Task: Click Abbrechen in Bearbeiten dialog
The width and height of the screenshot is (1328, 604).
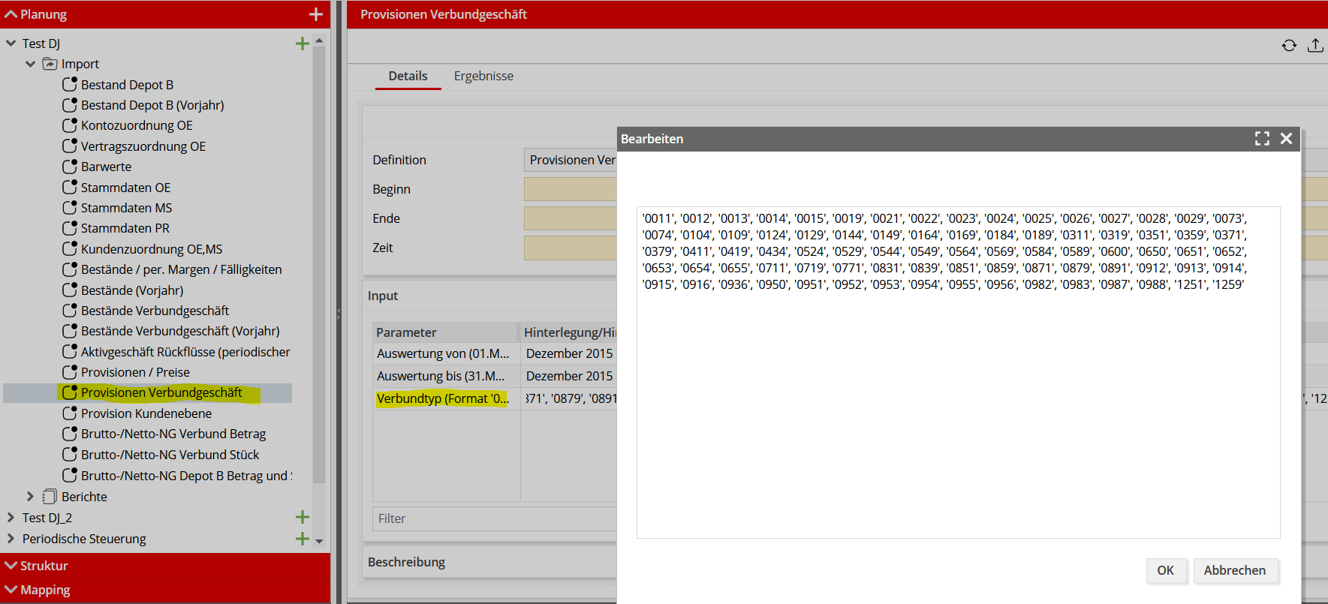Action: (1234, 570)
